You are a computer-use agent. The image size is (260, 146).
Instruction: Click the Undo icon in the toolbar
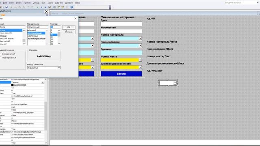click(28, 7)
